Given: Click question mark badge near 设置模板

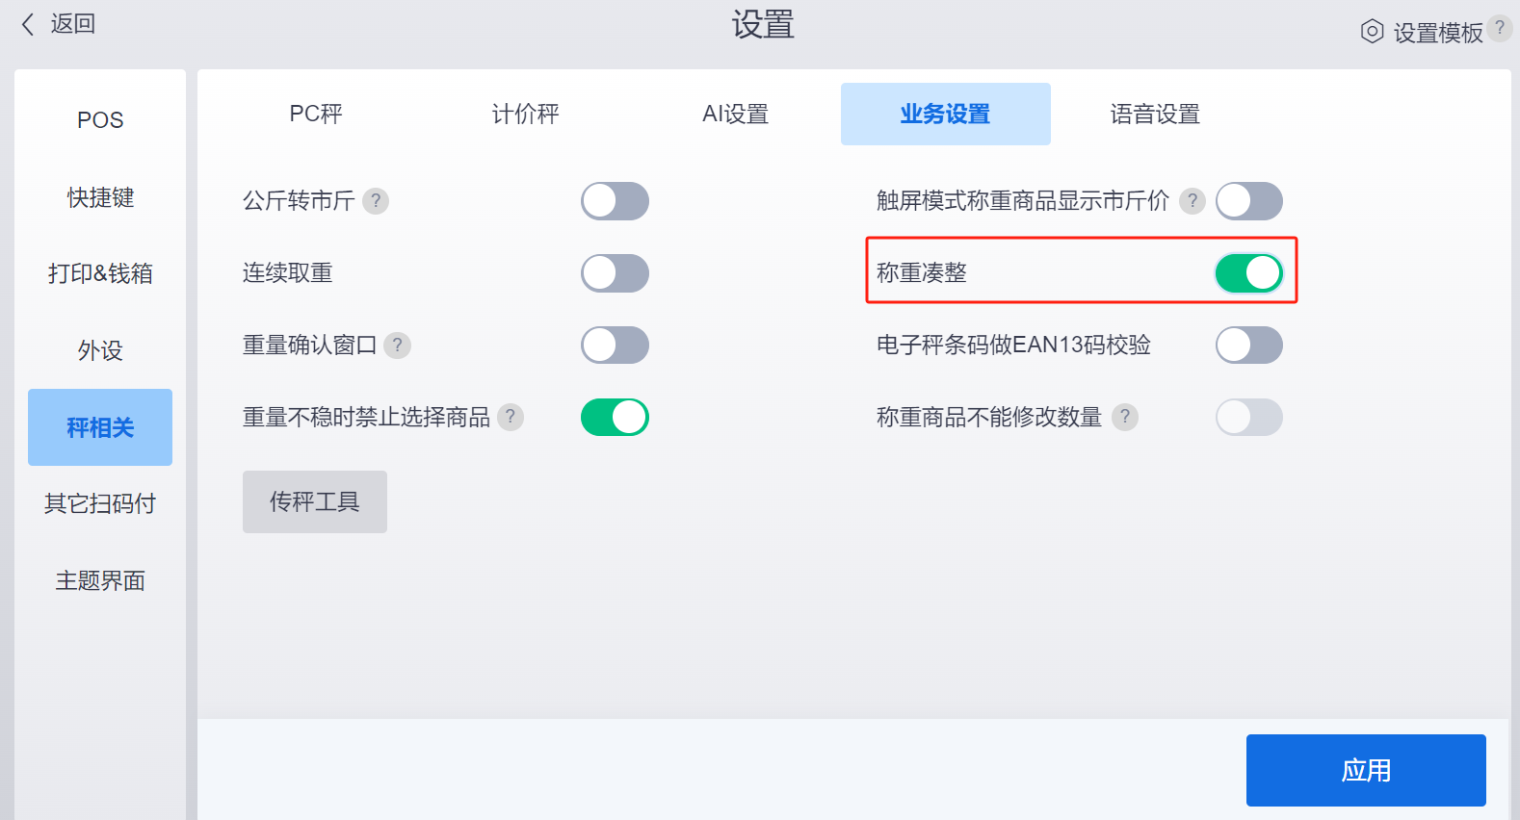Looking at the screenshot, I should (1499, 28).
